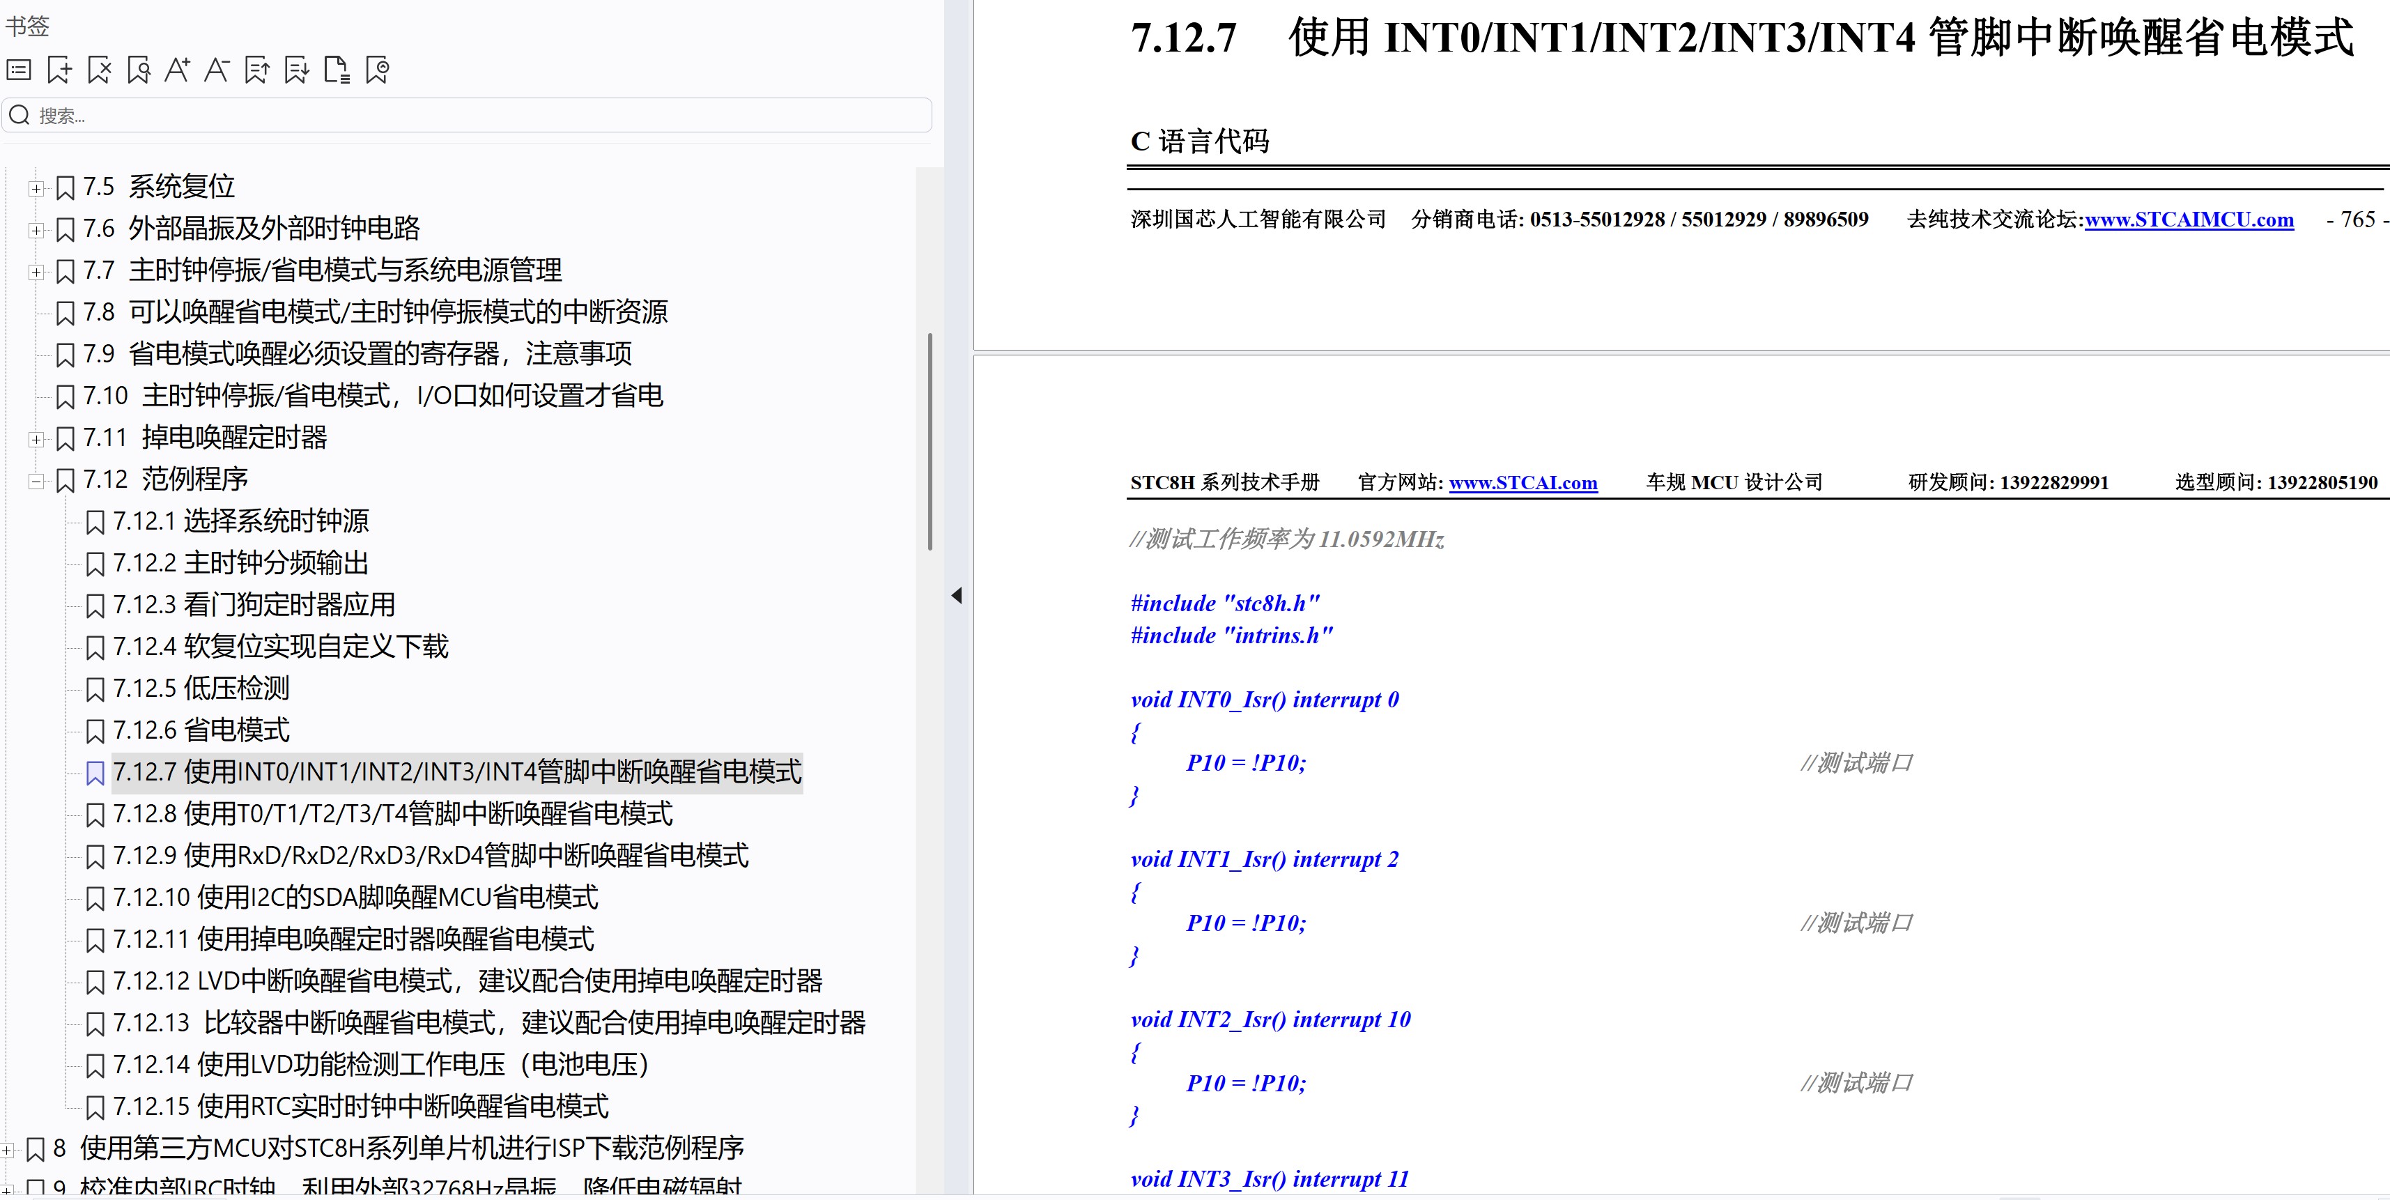This screenshot has height=1200, width=2390.
Task: Click the comment //测试工作频率为11.0592MHz
Action: click(1287, 539)
